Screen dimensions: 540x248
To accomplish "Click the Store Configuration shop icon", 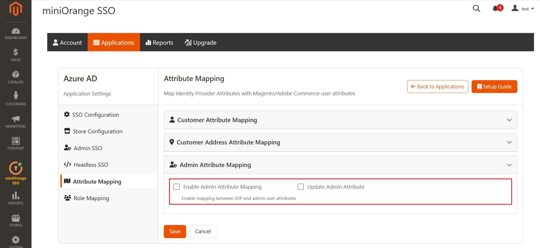I will coord(67,131).
